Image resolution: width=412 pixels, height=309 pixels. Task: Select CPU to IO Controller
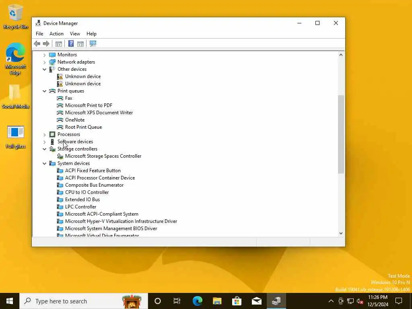tap(87, 192)
